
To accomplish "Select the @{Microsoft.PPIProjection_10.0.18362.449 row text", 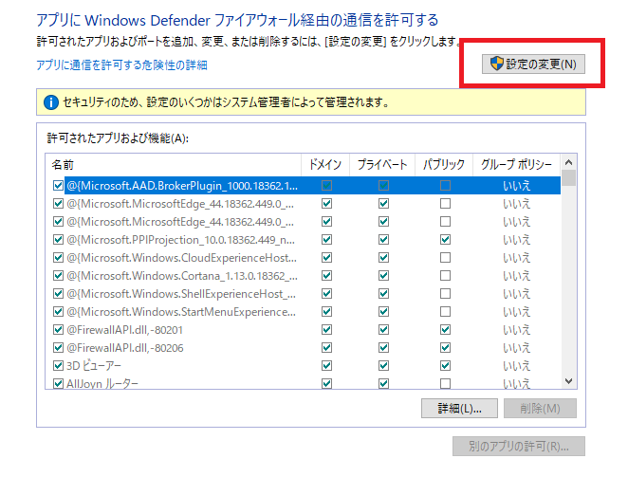I will point(180,240).
